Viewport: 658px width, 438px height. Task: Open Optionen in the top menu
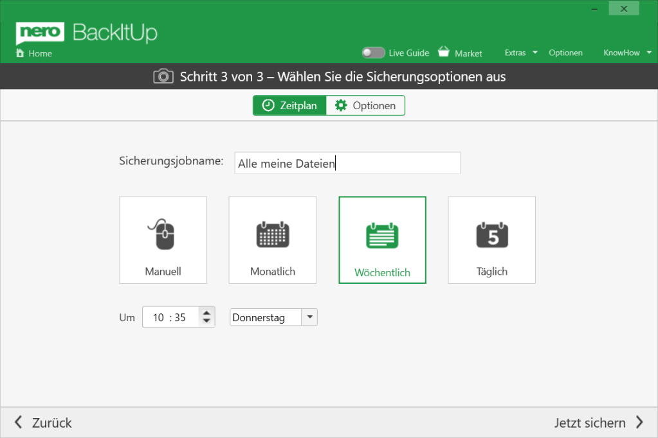click(565, 53)
